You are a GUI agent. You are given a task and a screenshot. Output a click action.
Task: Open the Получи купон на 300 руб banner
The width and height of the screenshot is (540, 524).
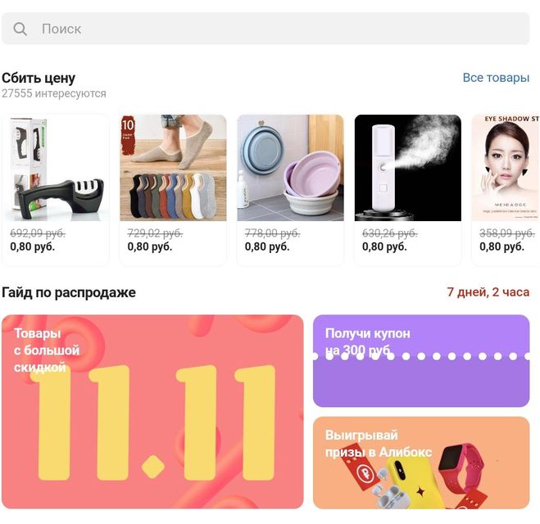click(421, 361)
